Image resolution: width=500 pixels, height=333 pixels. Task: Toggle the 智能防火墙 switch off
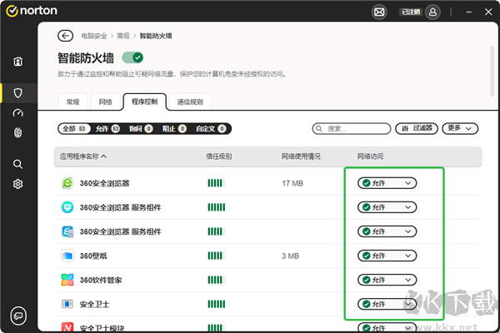click(132, 57)
